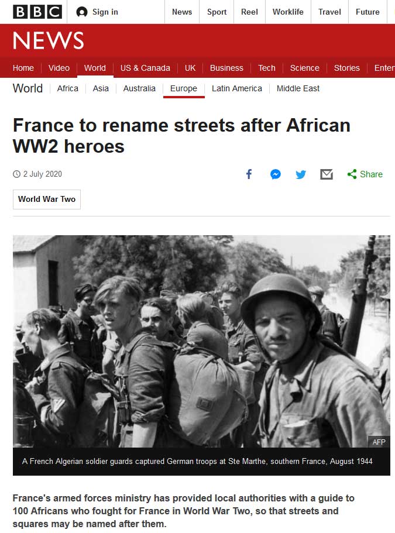Share via Facebook Messenger icon
The width and height of the screenshot is (395, 533).
(276, 174)
